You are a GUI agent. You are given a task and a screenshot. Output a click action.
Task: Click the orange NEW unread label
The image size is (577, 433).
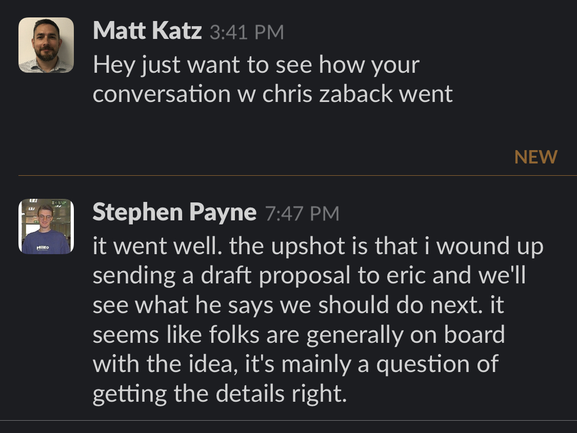[535, 157]
